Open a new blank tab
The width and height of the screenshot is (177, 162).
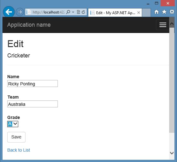pos(146,13)
